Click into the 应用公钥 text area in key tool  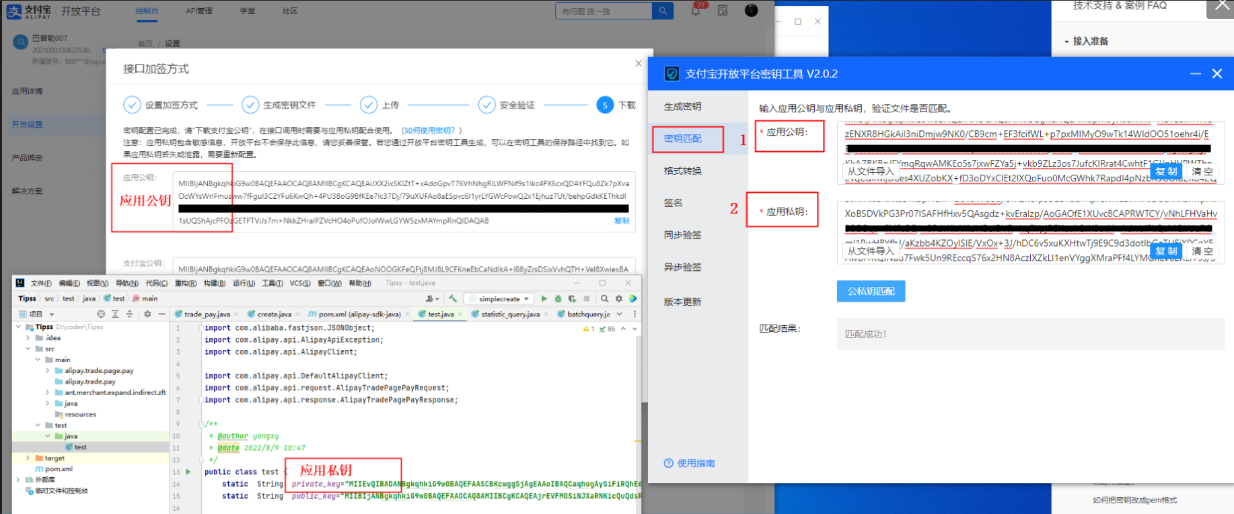click(1030, 153)
